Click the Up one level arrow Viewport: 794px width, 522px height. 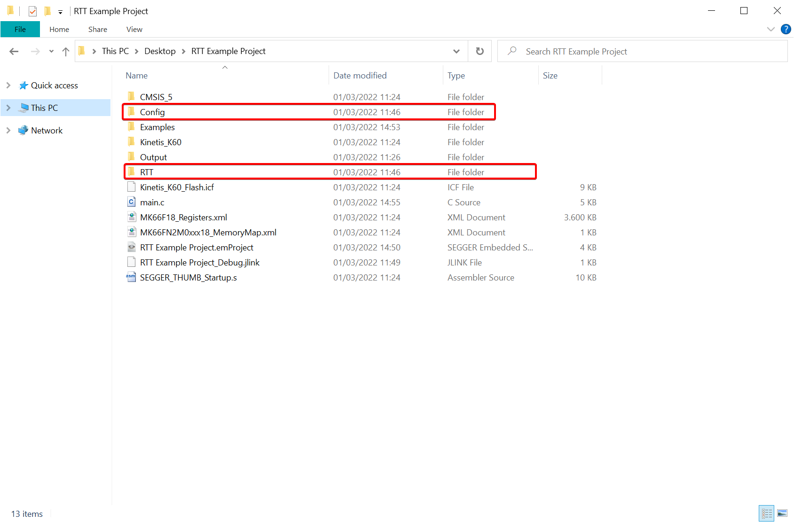click(66, 52)
